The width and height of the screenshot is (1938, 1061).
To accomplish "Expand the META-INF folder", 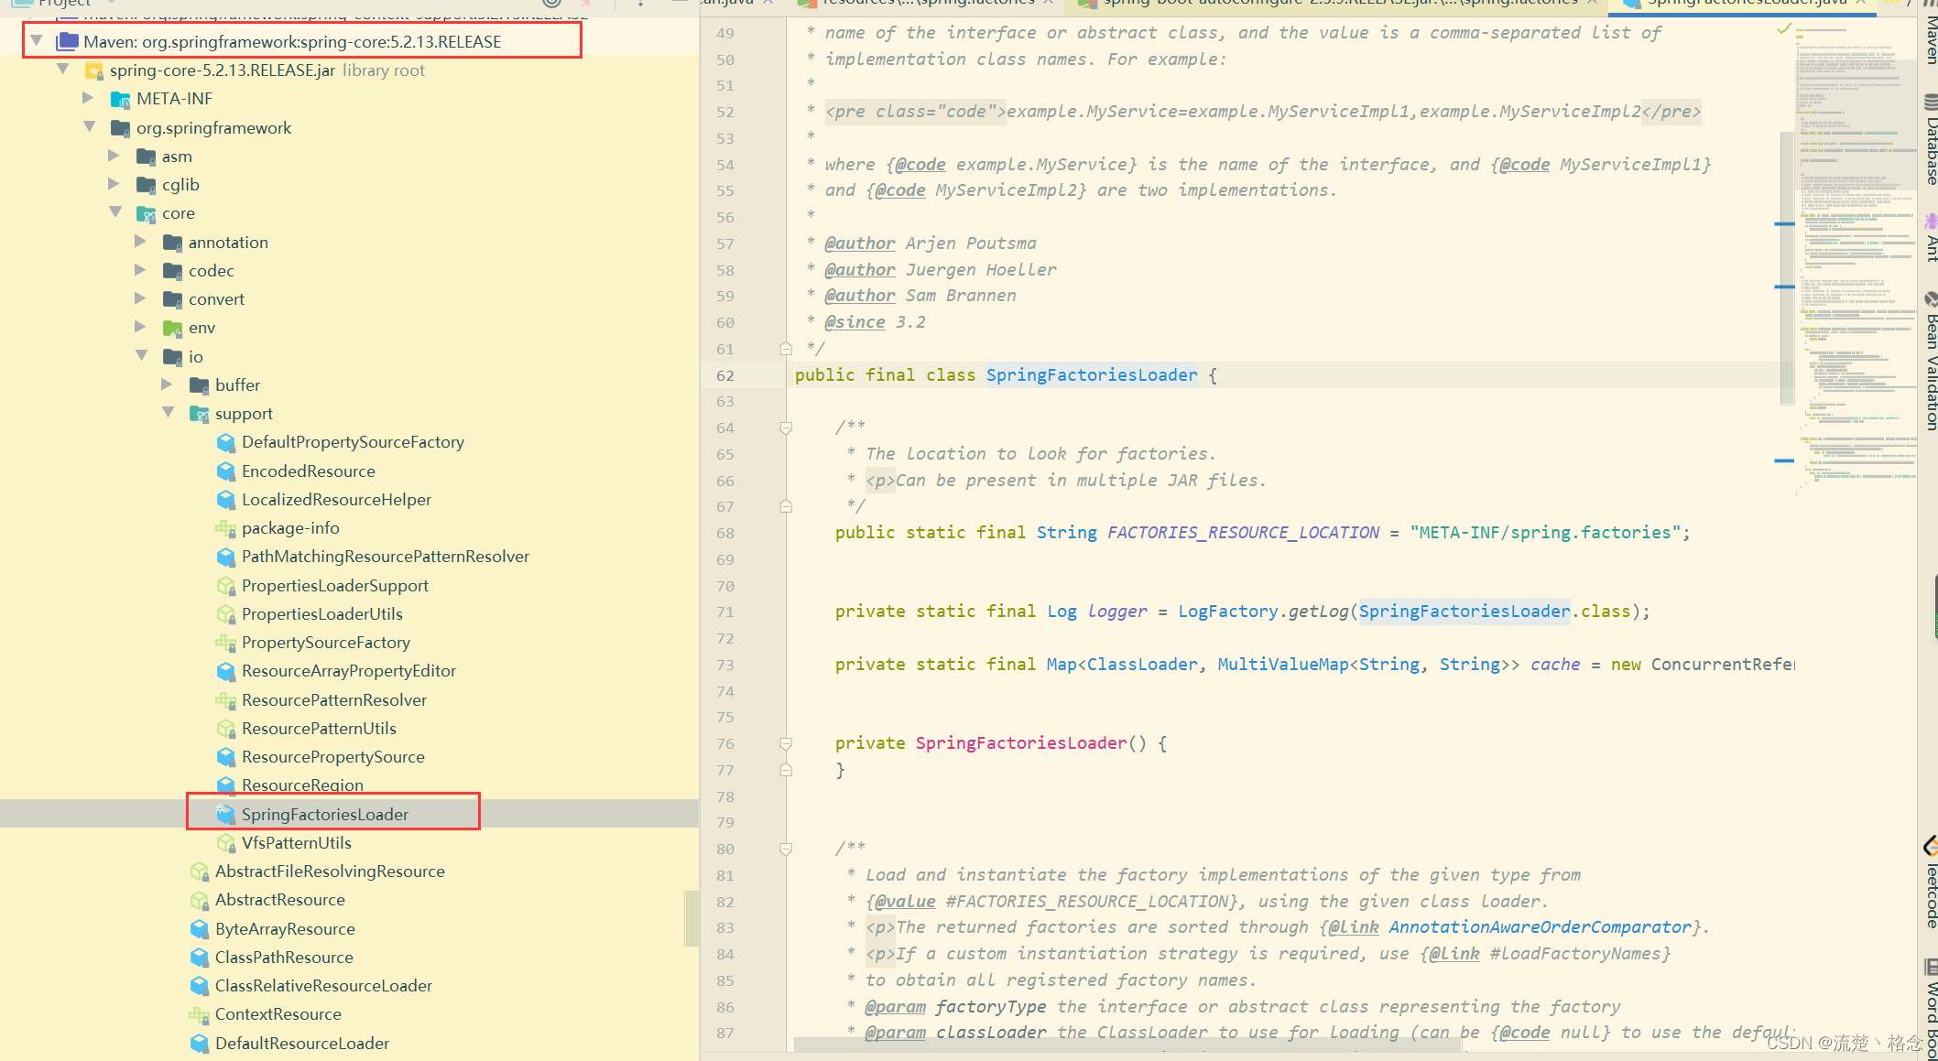I will point(88,98).
